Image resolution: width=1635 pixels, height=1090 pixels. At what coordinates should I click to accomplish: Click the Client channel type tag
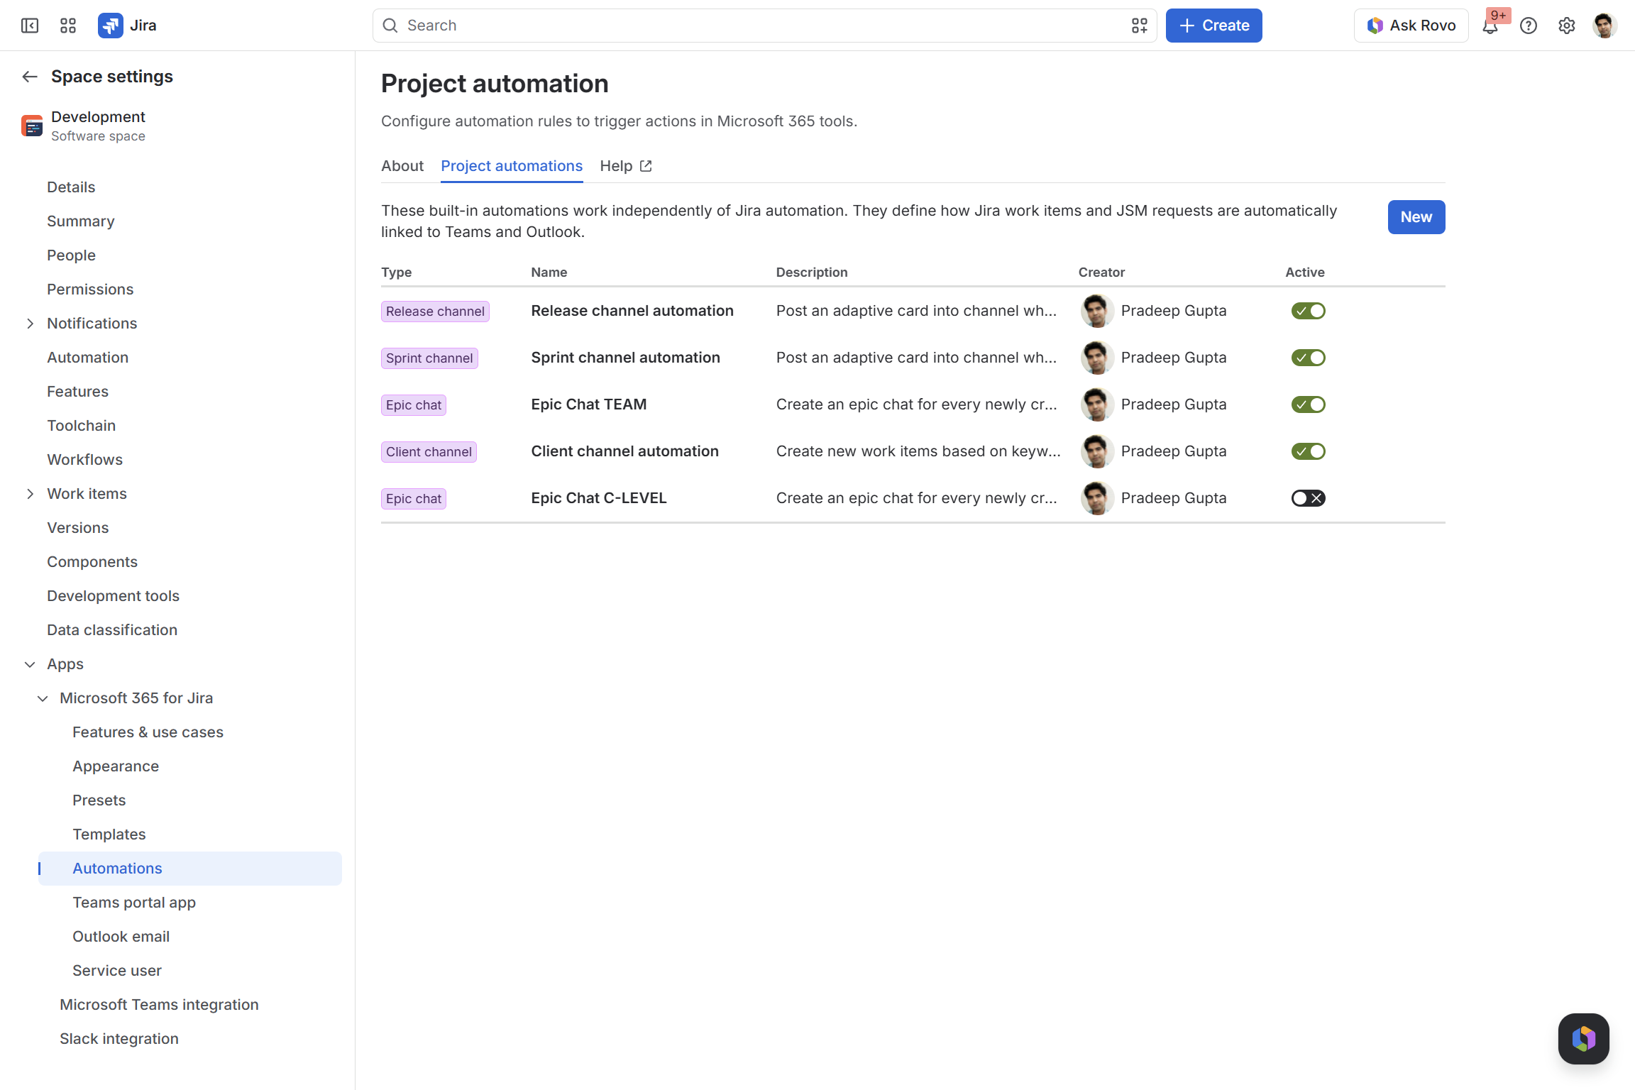coord(429,452)
